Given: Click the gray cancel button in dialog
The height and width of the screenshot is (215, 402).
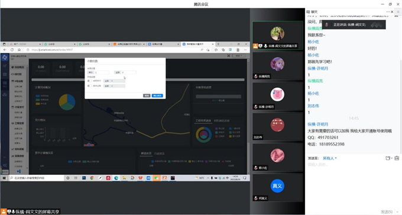Looking at the screenshot, I should click(147, 95).
